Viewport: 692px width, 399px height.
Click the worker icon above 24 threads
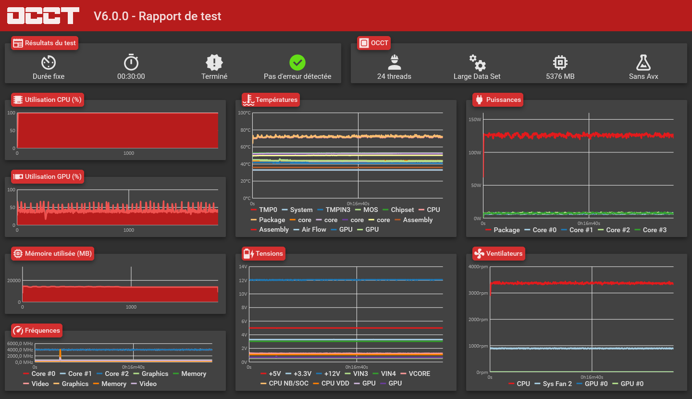(394, 62)
